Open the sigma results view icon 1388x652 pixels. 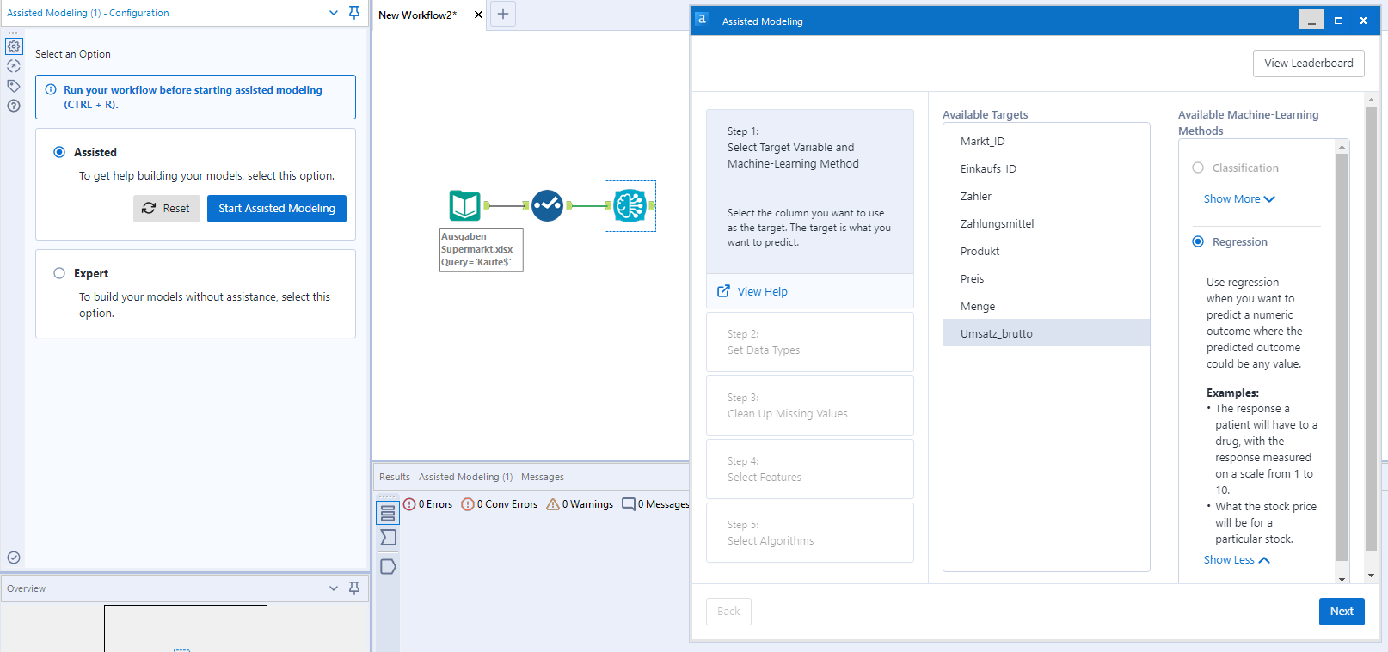click(x=388, y=538)
